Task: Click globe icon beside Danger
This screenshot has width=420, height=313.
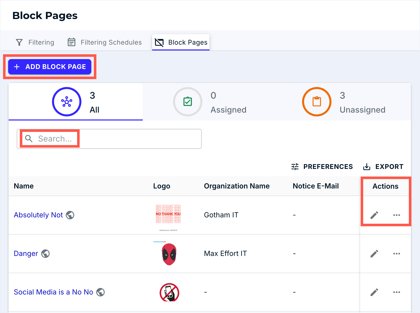Action: [45, 254]
